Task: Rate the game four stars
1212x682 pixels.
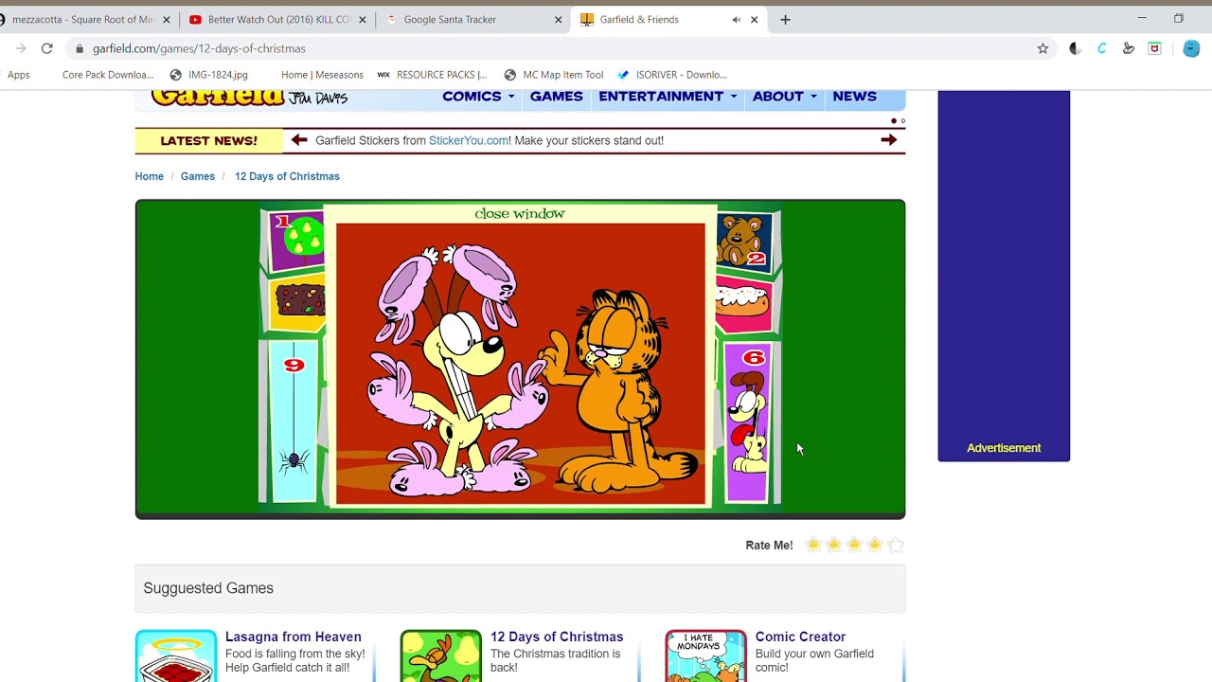Action: click(876, 545)
